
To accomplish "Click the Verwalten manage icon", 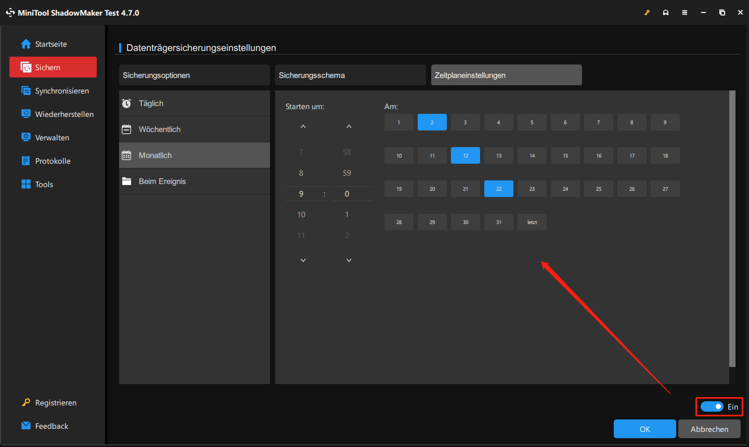I will (26, 137).
